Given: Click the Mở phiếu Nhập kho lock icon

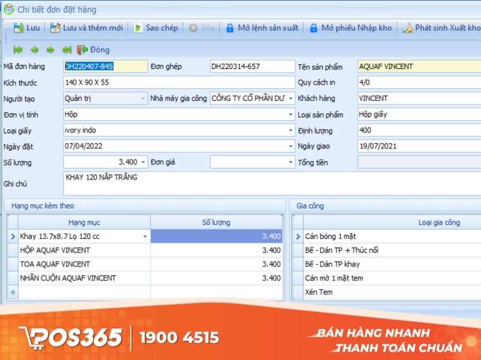Looking at the screenshot, I should [x=313, y=28].
